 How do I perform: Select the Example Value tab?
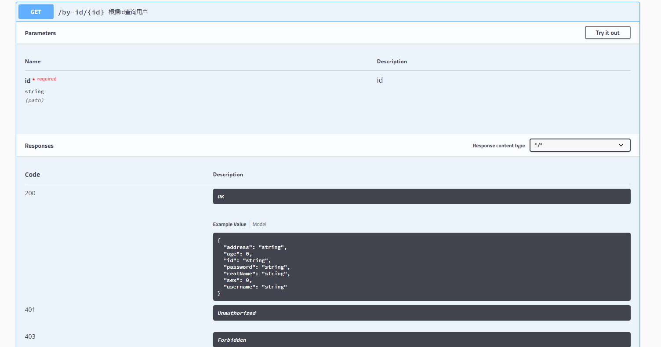click(x=229, y=224)
